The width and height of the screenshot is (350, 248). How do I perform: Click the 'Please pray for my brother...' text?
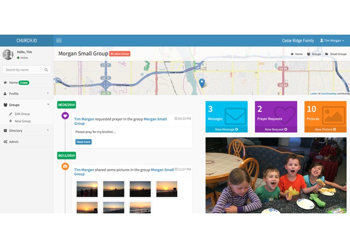(95, 132)
